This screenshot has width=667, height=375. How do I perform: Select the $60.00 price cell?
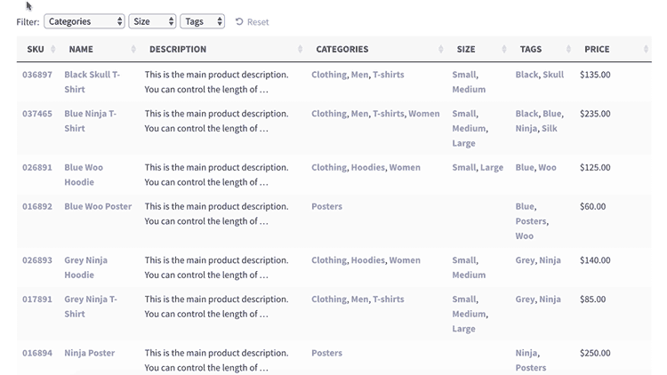[x=592, y=207]
